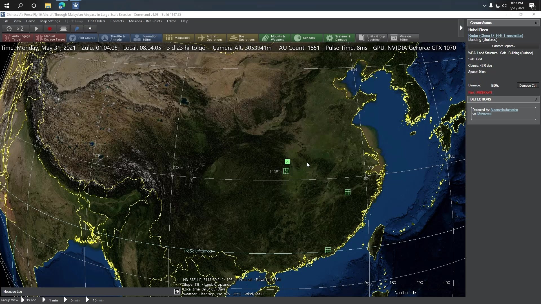541x304 pixels.
Task: Click the Hubei Recv contact name
Action: [478, 30]
